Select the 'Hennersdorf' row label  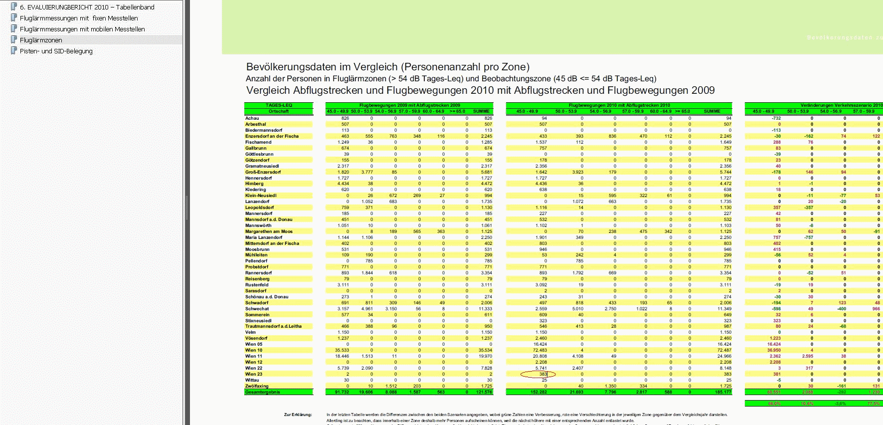pos(258,178)
